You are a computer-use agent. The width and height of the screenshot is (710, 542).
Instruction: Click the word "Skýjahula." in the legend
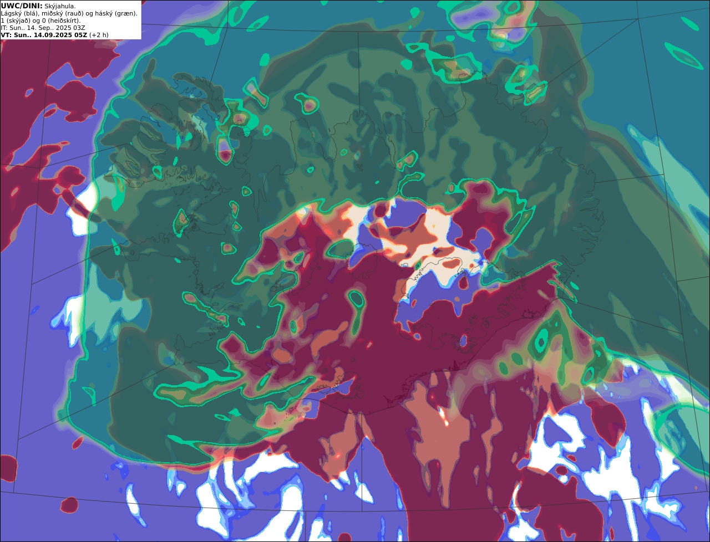coord(60,7)
